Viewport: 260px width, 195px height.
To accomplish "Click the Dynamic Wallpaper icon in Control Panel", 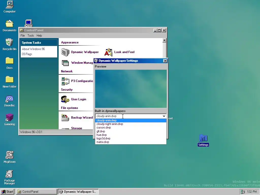I will [x=65, y=52].
